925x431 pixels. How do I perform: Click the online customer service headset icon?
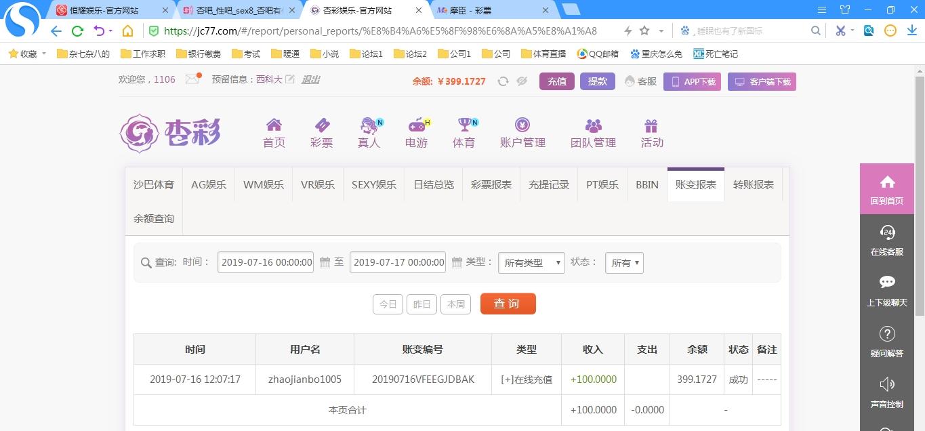pyautogui.click(x=887, y=232)
